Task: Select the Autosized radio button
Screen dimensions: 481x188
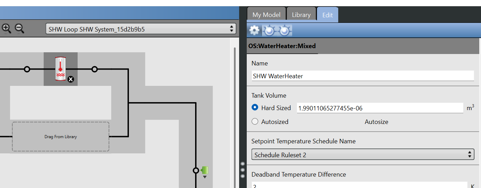Action: point(255,122)
